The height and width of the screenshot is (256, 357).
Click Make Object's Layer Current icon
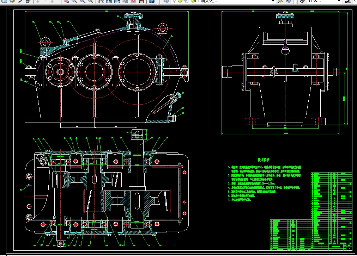click(280, 1)
